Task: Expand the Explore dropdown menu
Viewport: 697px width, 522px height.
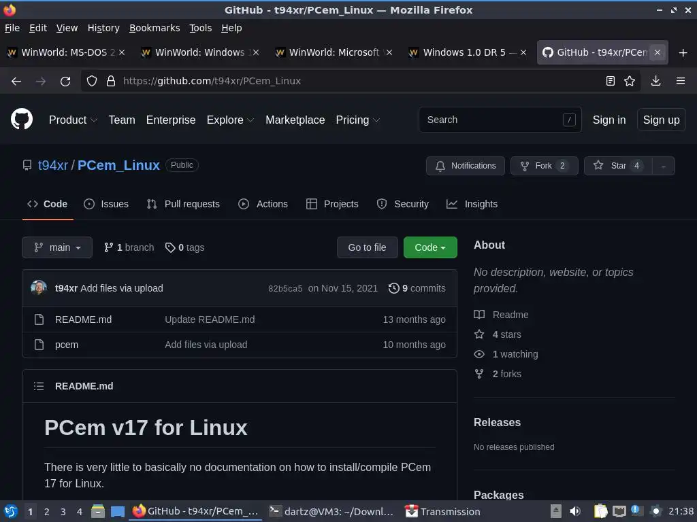Action: click(230, 120)
